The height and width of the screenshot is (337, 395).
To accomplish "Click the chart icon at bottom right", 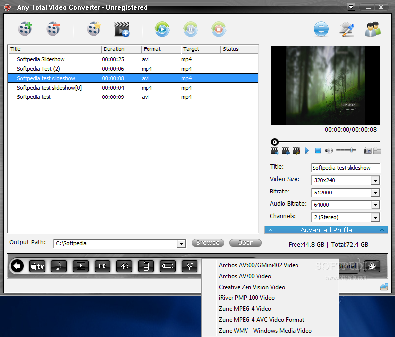I will (x=384, y=287).
